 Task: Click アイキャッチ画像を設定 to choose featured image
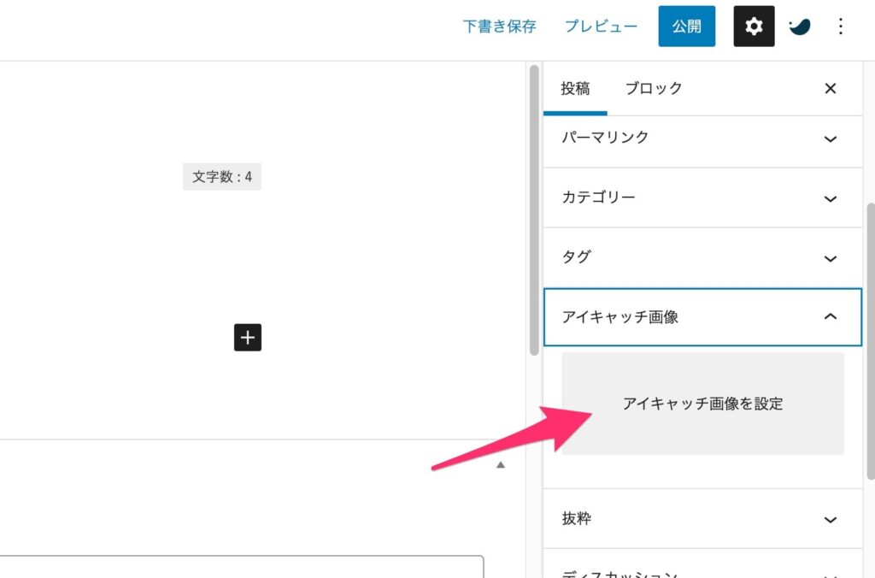click(x=702, y=404)
